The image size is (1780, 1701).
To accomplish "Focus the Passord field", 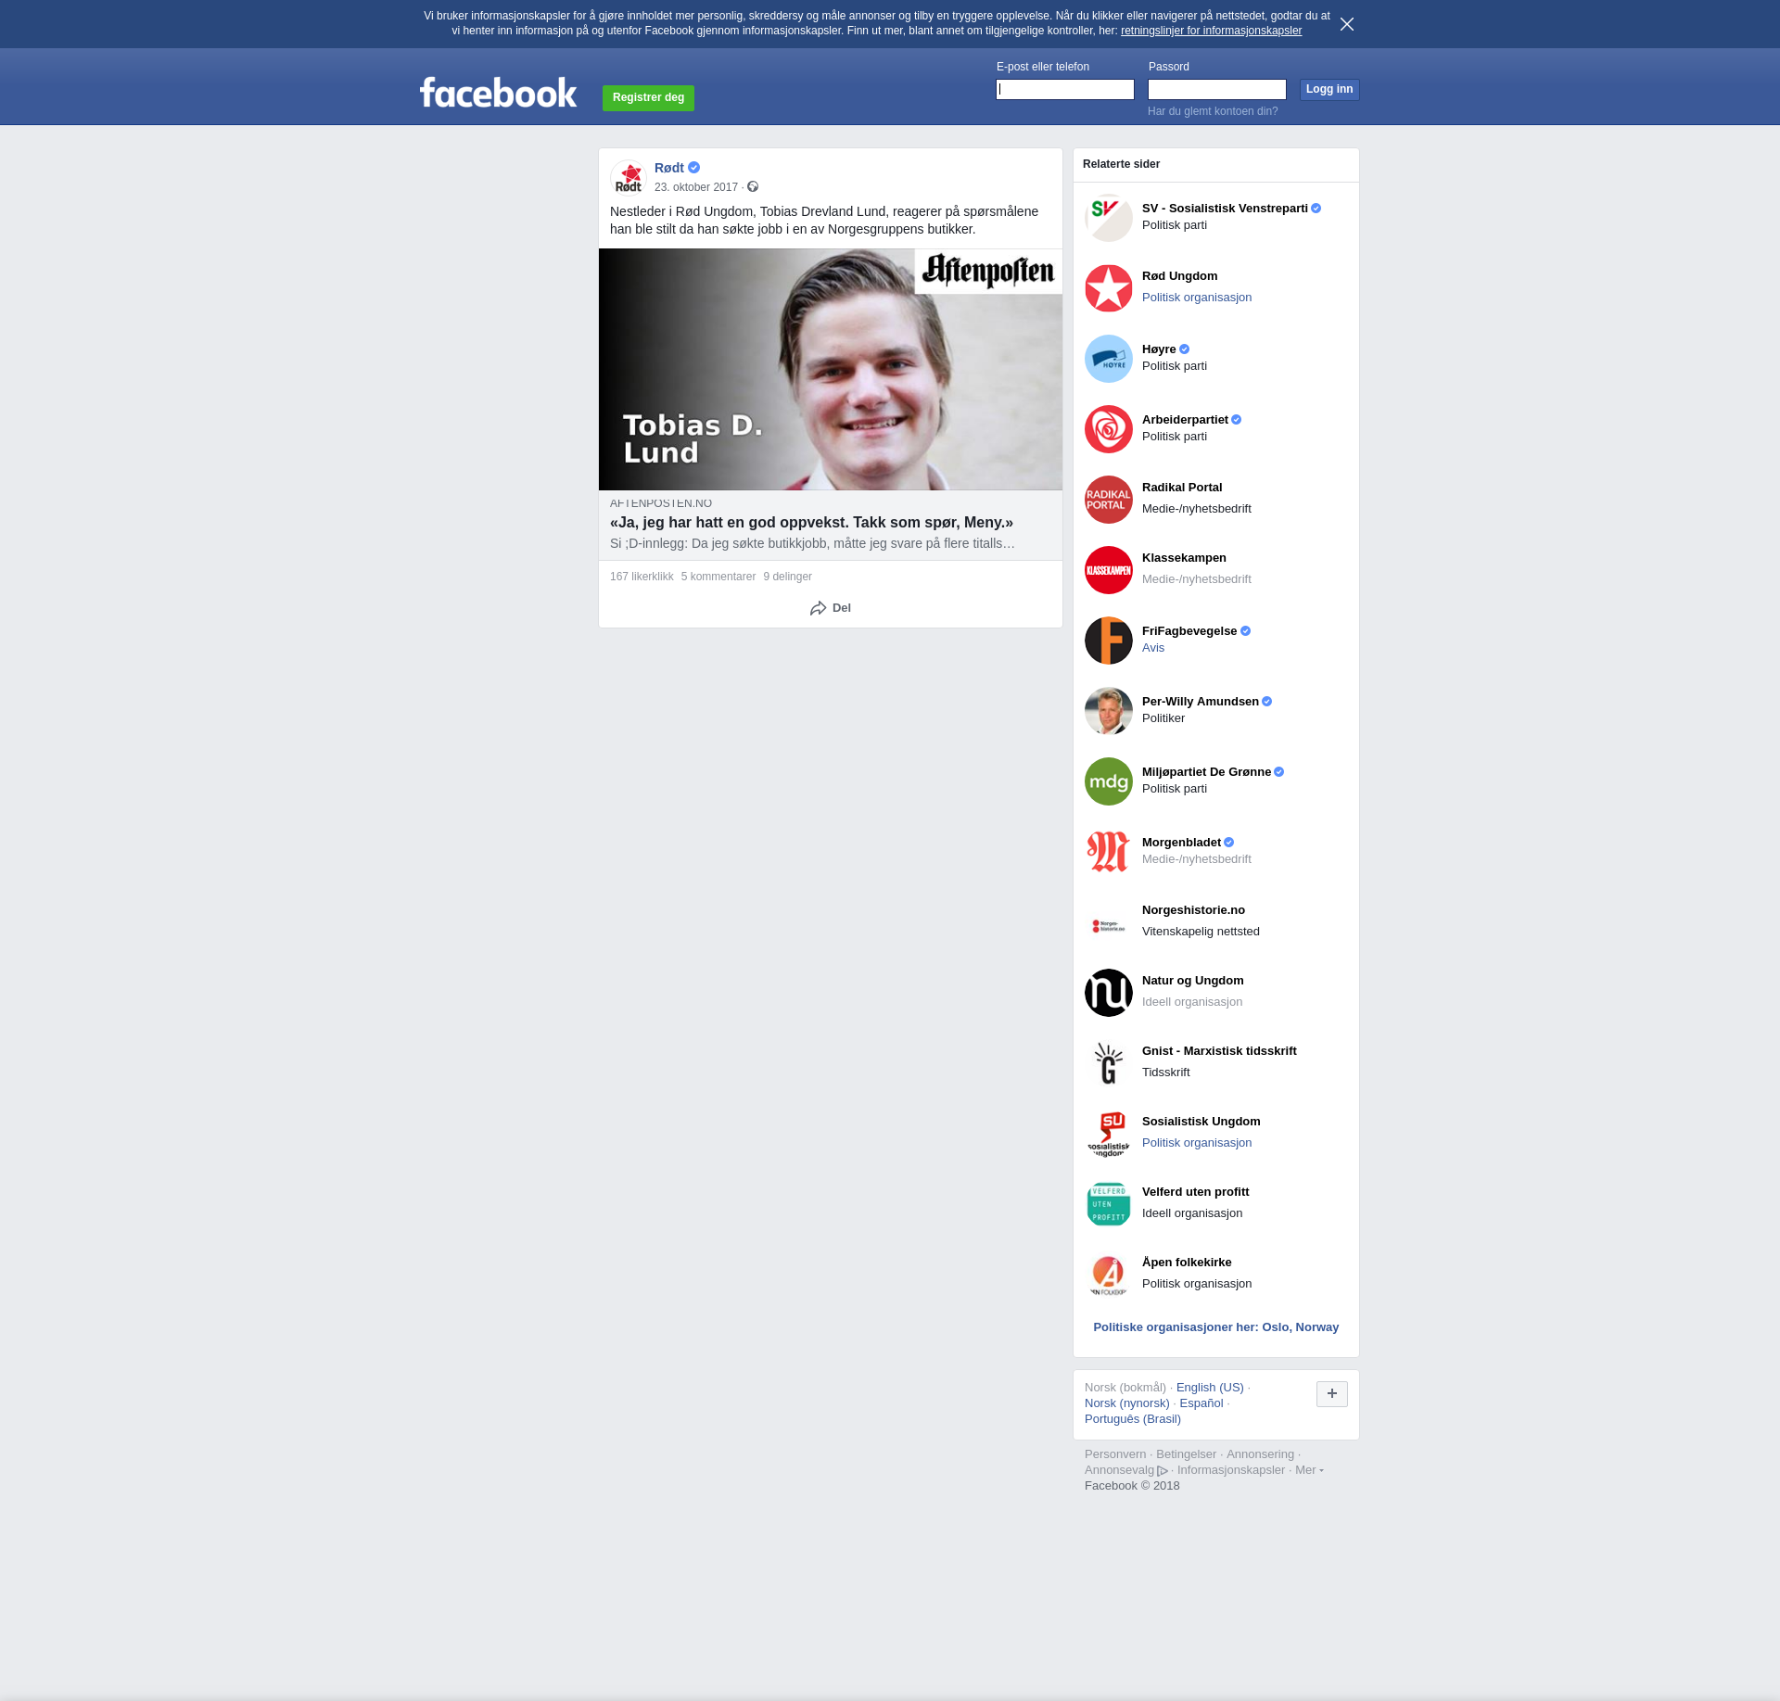I will tap(1217, 89).
